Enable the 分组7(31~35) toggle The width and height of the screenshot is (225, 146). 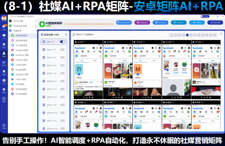[x=62, y=89]
